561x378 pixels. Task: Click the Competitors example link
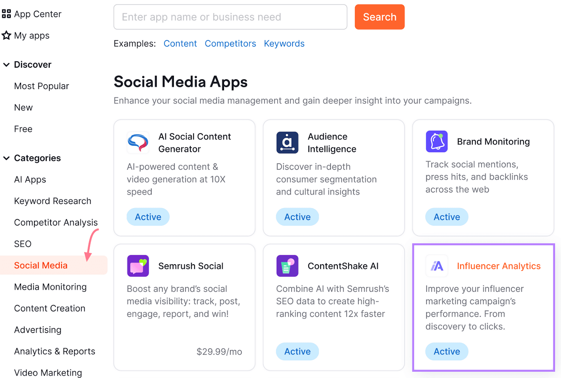[230, 43]
